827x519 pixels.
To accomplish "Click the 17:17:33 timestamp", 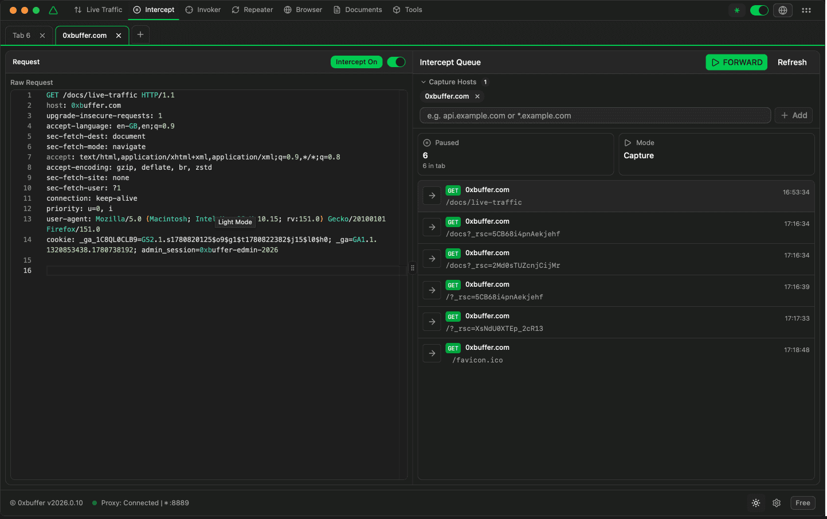I will click(797, 318).
